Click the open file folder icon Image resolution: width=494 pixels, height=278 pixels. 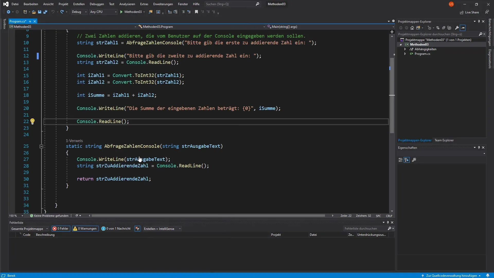click(x=34, y=12)
